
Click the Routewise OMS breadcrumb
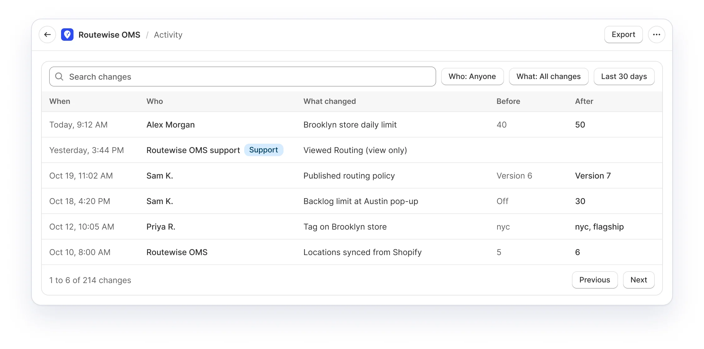109,35
